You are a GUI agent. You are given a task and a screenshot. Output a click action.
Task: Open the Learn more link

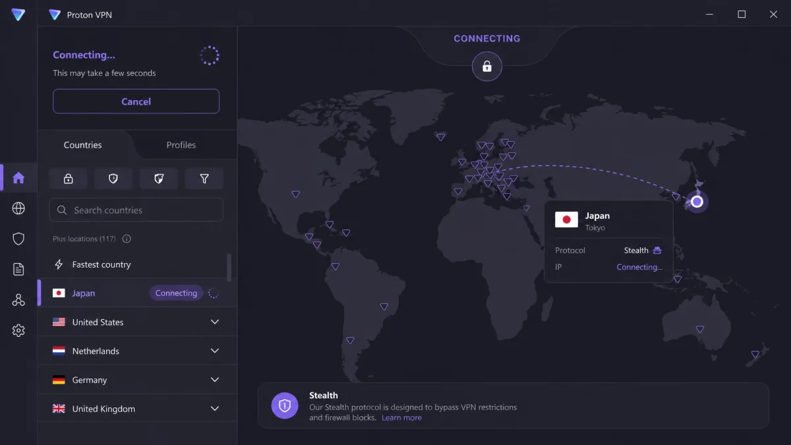(x=401, y=417)
